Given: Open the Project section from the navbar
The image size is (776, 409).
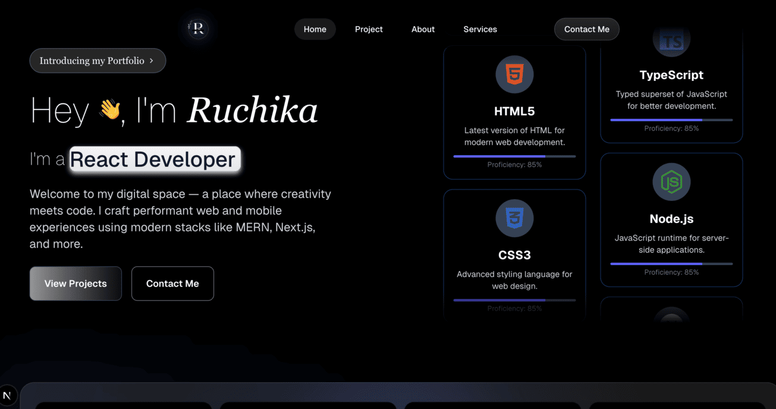Looking at the screenshot, I should click(x=369, y=29).
